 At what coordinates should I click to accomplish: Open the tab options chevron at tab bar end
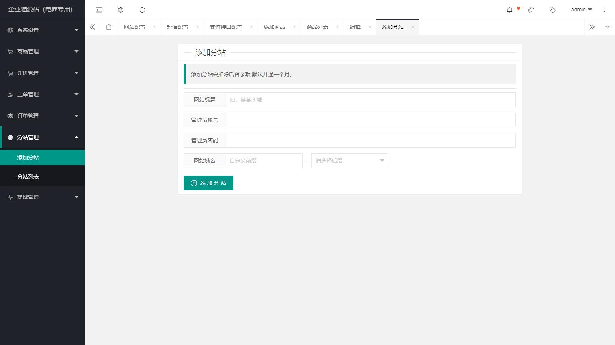[x=607, y=27]
